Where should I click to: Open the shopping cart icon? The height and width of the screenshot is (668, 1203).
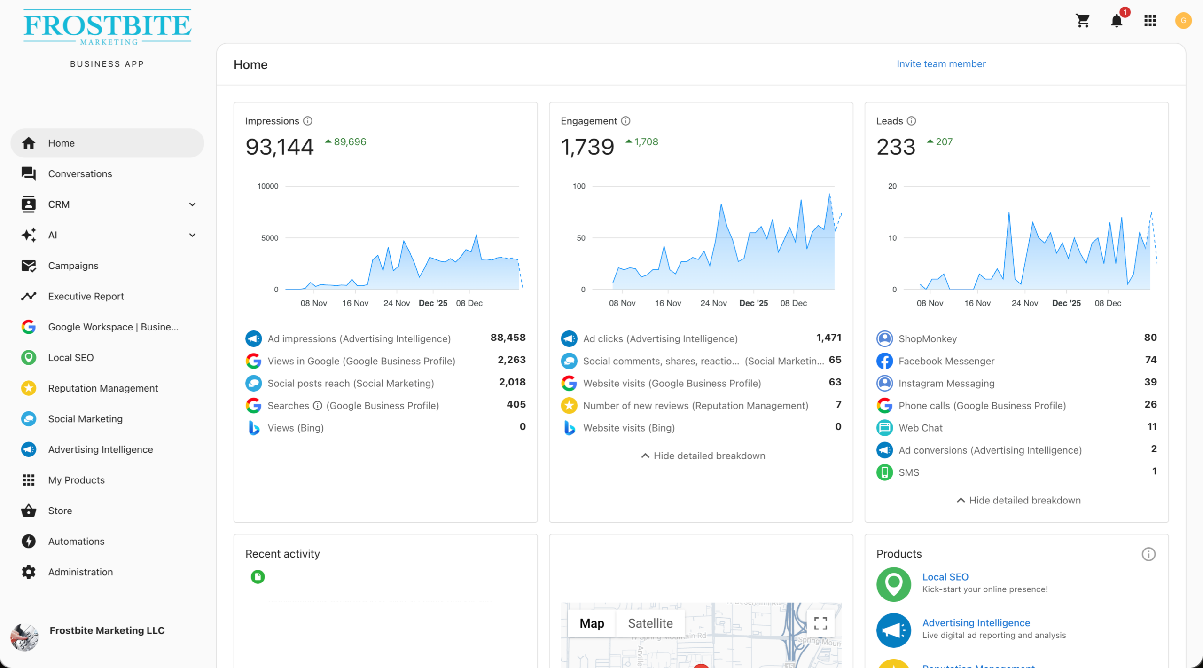[x=1083, y=21]
